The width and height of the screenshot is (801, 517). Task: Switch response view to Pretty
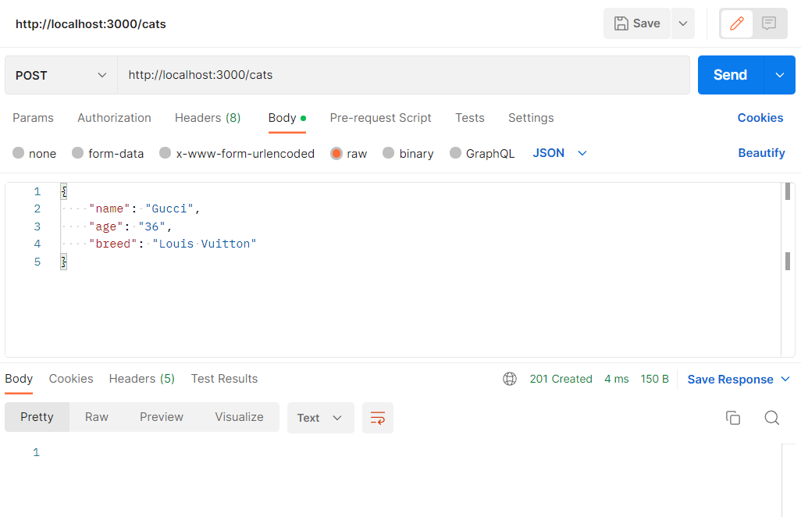(x=37, y=417)
